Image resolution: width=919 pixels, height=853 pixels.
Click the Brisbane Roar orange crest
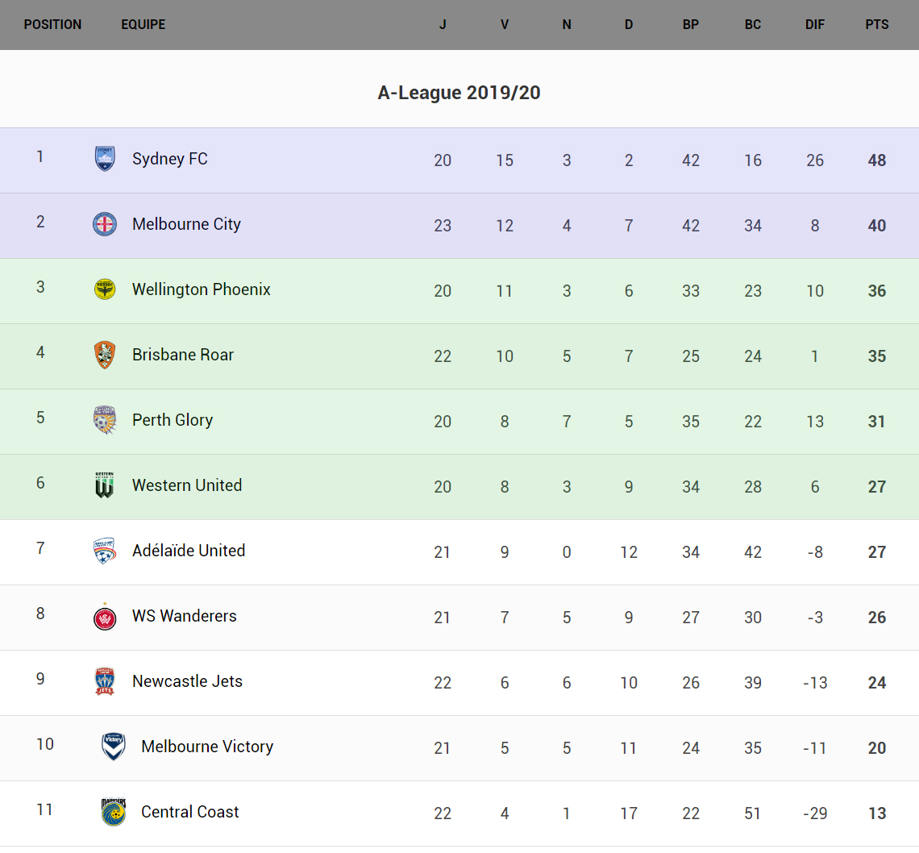pos(105,355)
